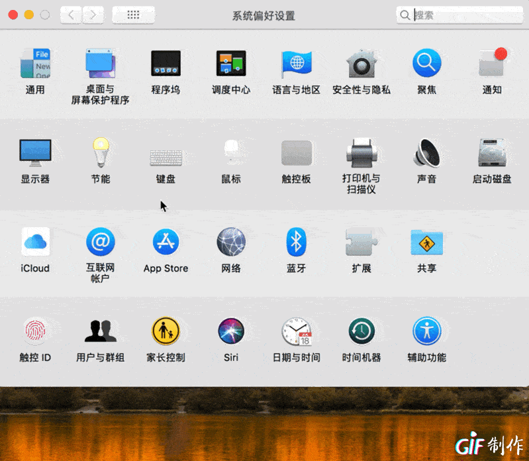The image size is (529, 461).
Task: Open the 扩展 puzzle piece icon
Action: coord(361,242)
